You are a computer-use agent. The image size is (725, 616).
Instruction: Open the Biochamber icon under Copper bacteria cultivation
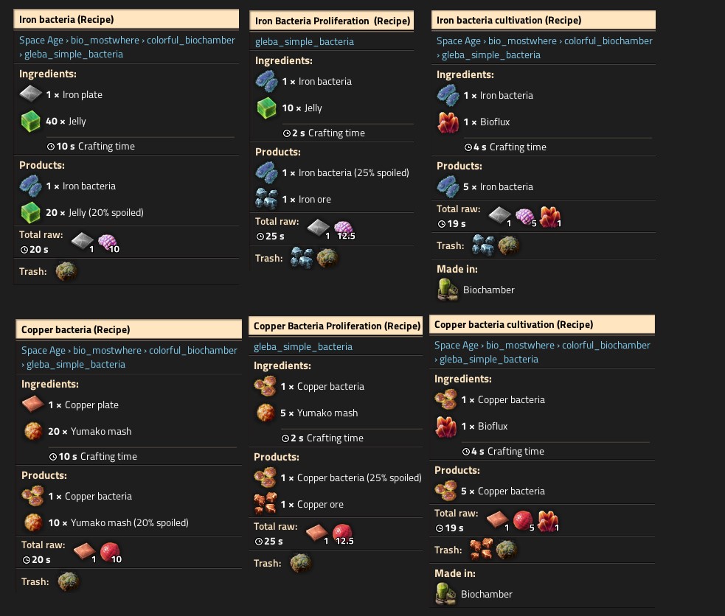point(445,594)
